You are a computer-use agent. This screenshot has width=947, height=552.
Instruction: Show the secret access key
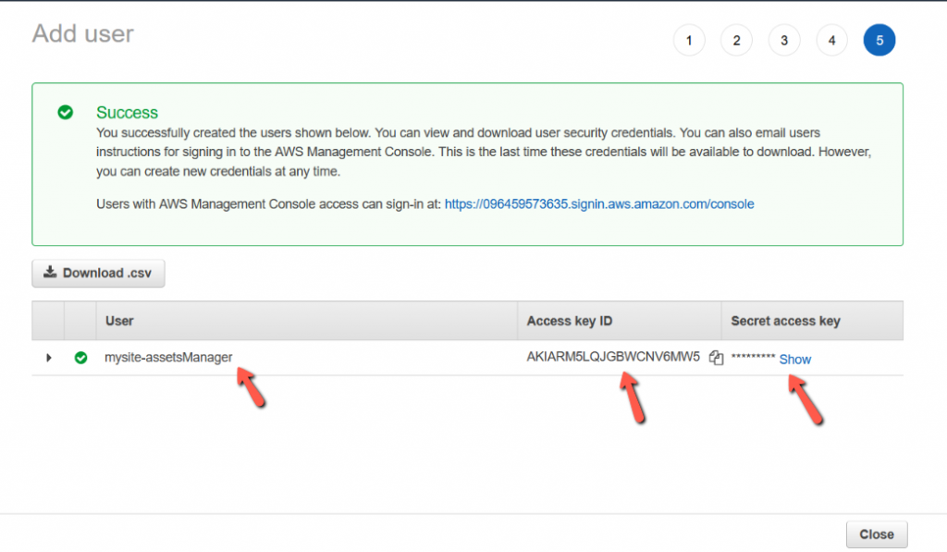click(794, 360)
